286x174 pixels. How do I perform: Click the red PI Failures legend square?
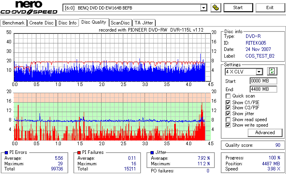(79, 153)
